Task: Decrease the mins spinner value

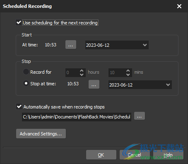Action: tap(128, 75)
